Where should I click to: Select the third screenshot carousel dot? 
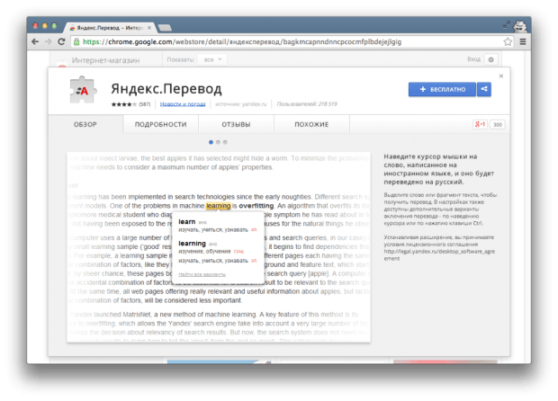pos(225,142)
